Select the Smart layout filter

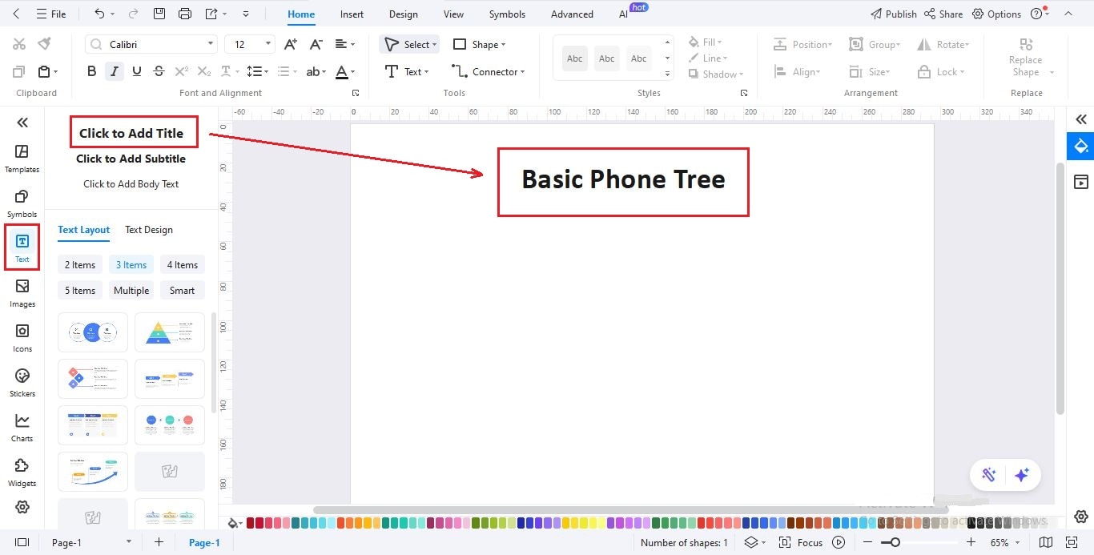pyautogui.click(x=182, y=291)
